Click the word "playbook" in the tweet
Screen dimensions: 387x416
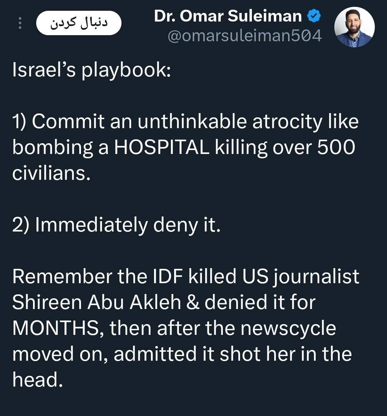[x=124, y=70]
